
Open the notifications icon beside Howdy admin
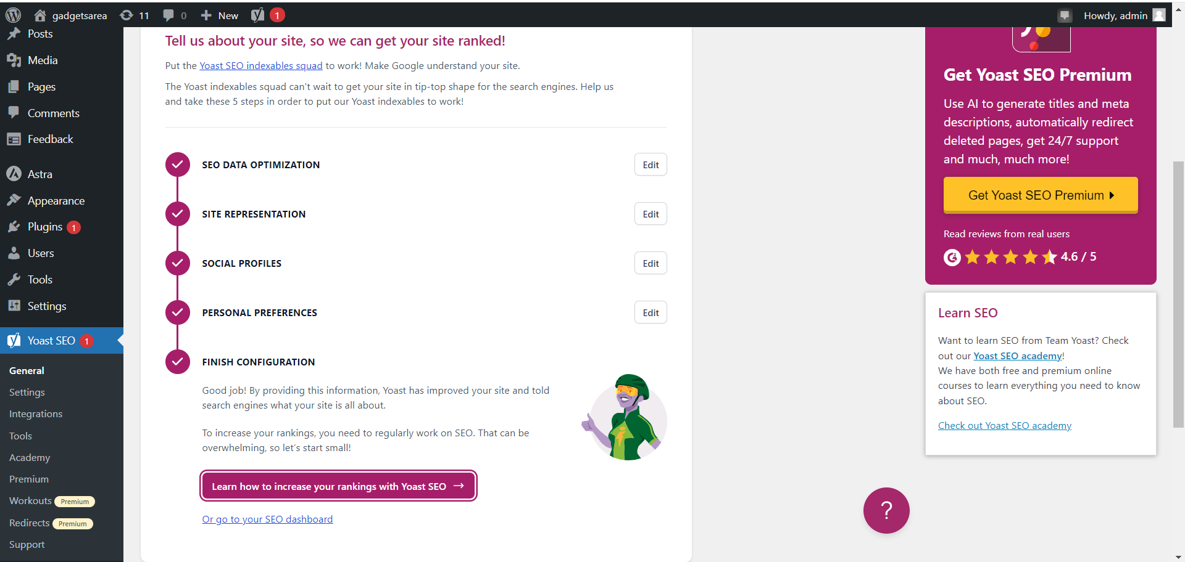pos(1065,15)
